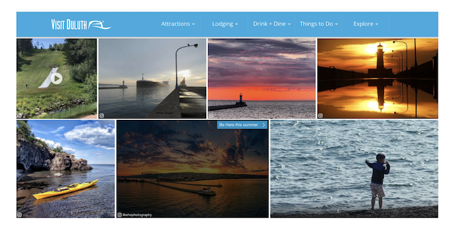Open the boy at the lakeshore photo
The width and height of the screenshot is (454, 234).
click(x=354, y=169)
